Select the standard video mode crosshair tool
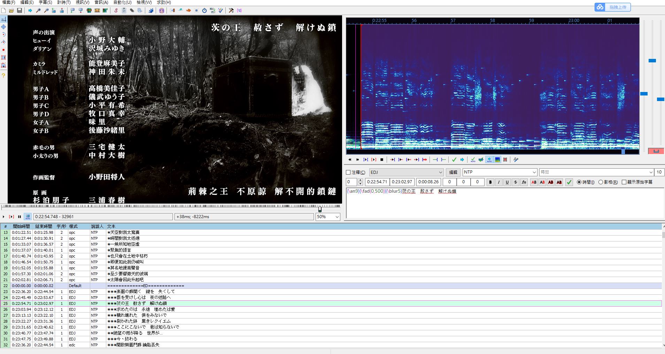The height and width of the screenshot is (354, 665). pos(3,19)
